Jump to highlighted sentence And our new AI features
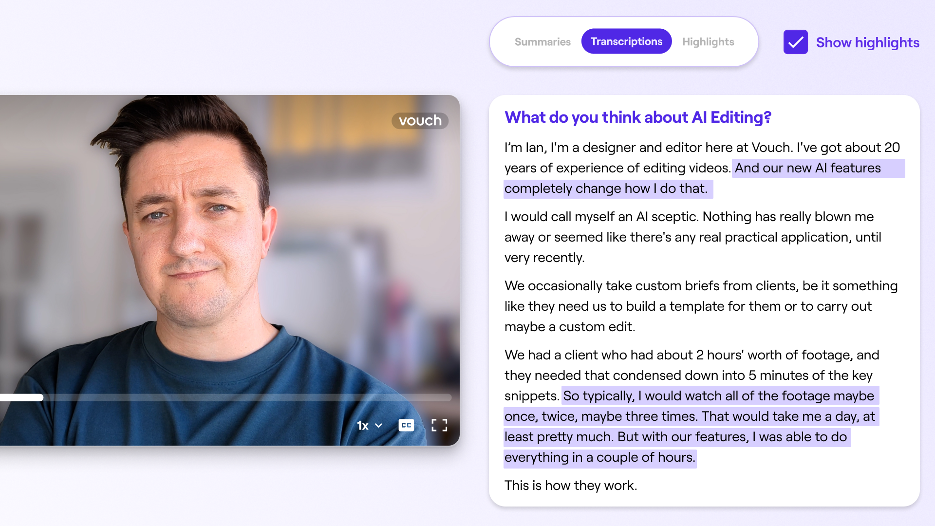The image size is (935, 526). tap(807, 168)
